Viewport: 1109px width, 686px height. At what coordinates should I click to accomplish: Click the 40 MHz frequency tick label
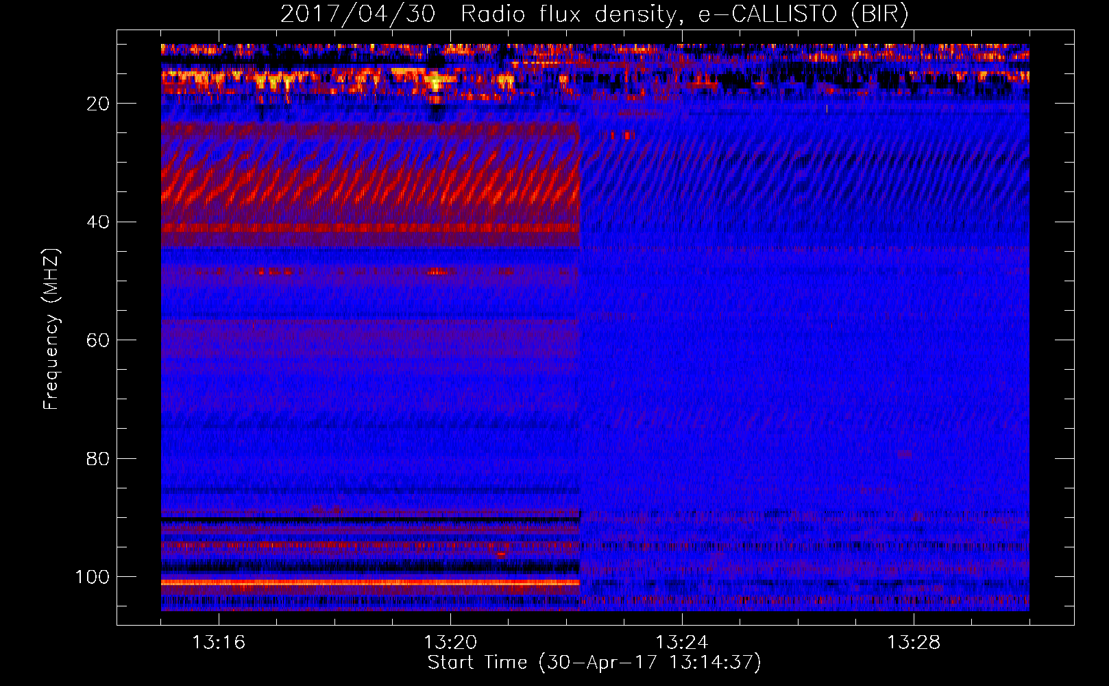(98, 222)
